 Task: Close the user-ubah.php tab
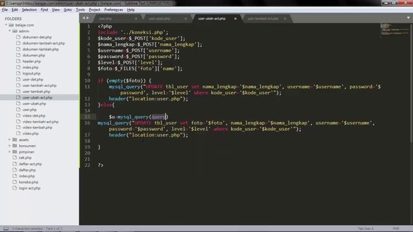(x=186, y=19)
